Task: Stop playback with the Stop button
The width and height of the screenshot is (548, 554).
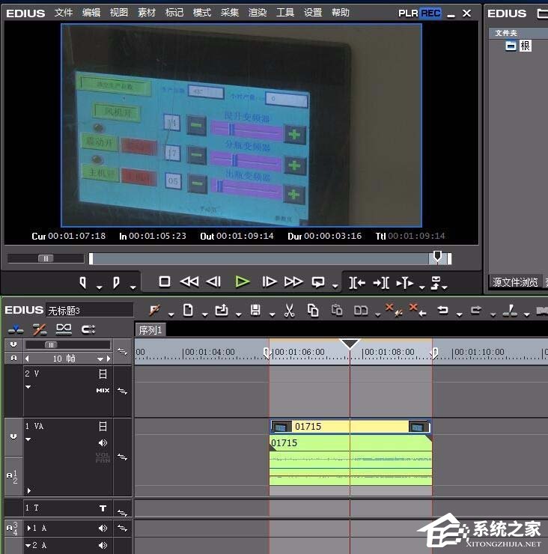Action: point(165,281)
